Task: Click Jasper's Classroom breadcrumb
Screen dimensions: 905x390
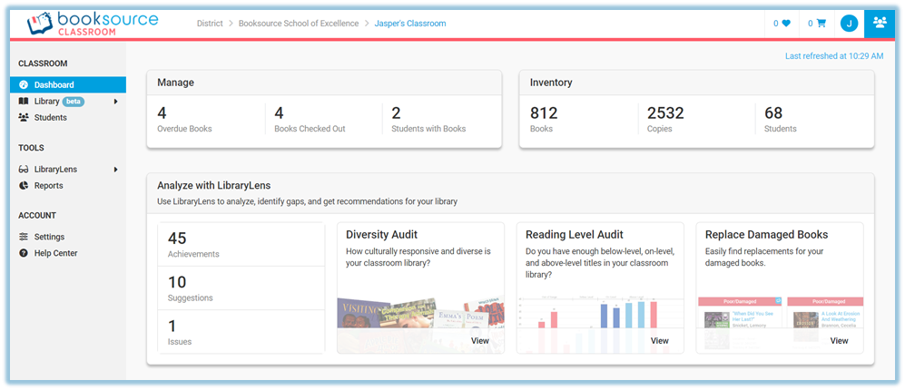Action: coord(410,24)
